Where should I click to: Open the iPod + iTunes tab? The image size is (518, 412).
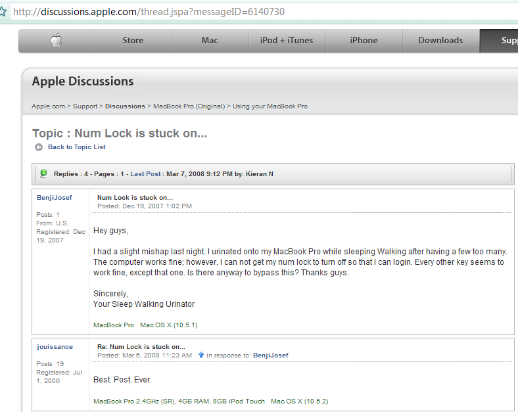(287, 41)
